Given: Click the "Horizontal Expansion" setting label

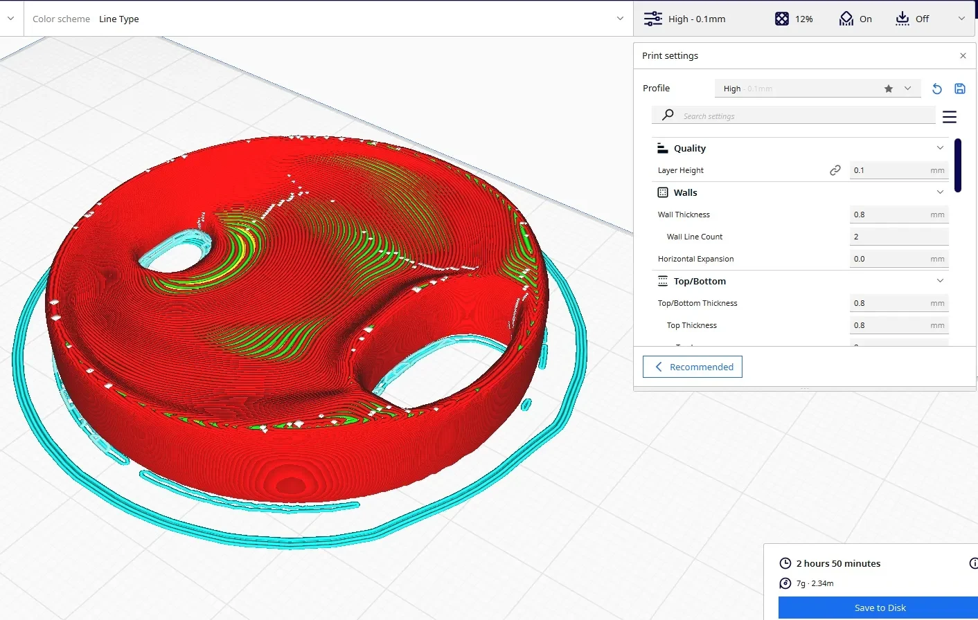Looking at the screenshot, I should tap(696, 259).
